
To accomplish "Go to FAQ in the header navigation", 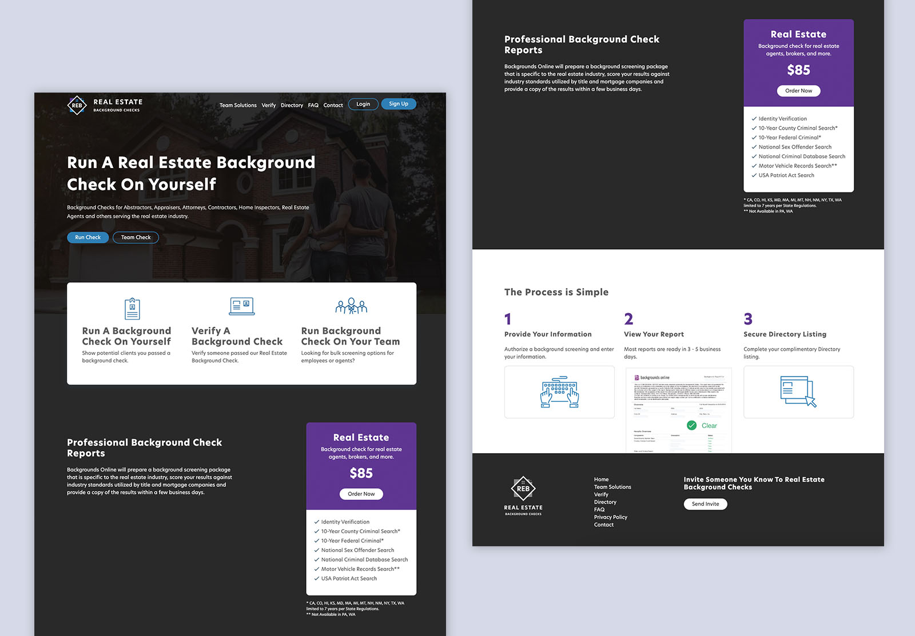I will [x=313, y=105].
